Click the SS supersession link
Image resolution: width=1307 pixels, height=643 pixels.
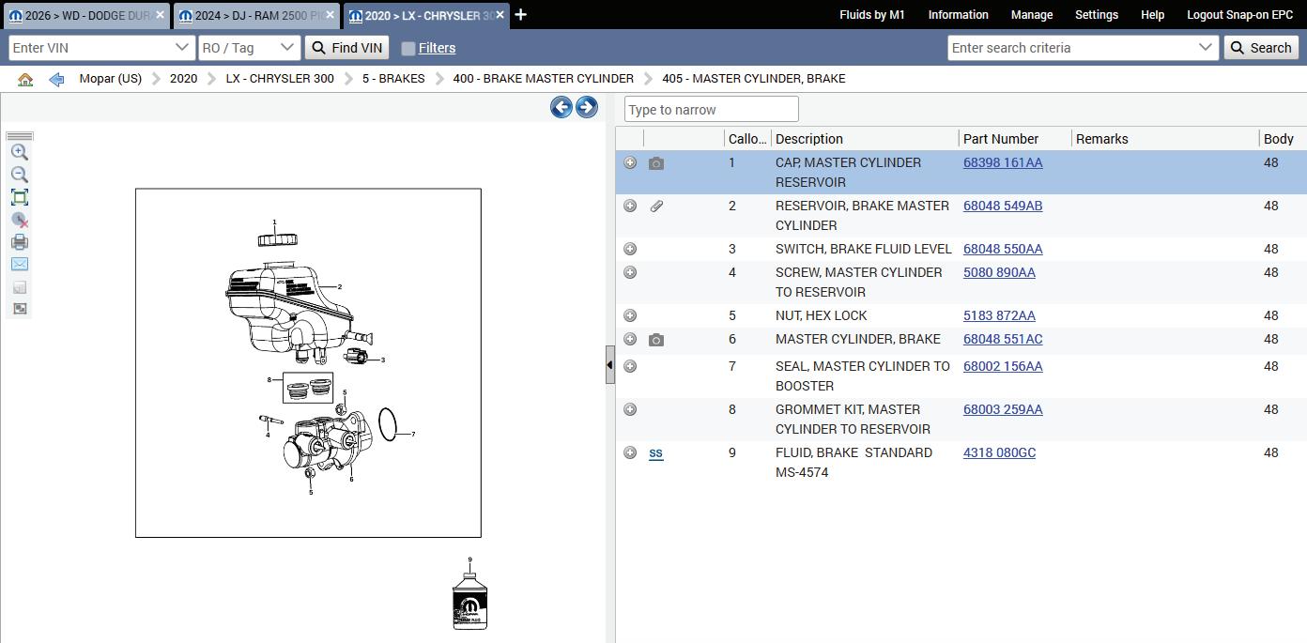[655, 453]
